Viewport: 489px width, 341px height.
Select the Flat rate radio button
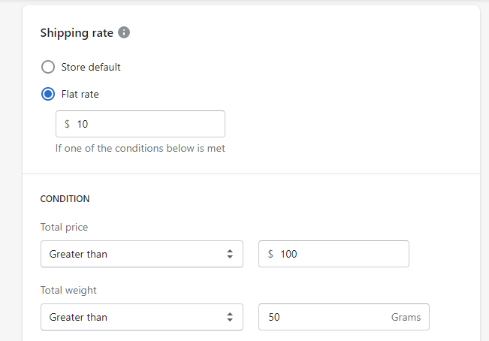coord(48,94)
